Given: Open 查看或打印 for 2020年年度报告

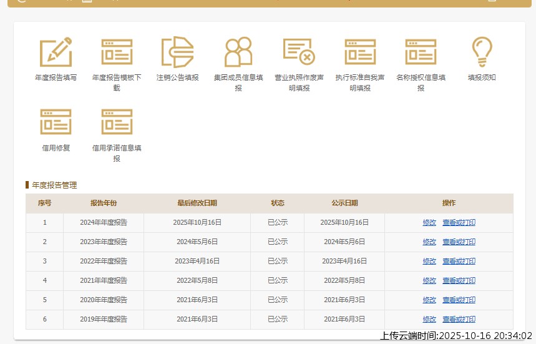Looking at the screenshot, I should pos(459,300).
